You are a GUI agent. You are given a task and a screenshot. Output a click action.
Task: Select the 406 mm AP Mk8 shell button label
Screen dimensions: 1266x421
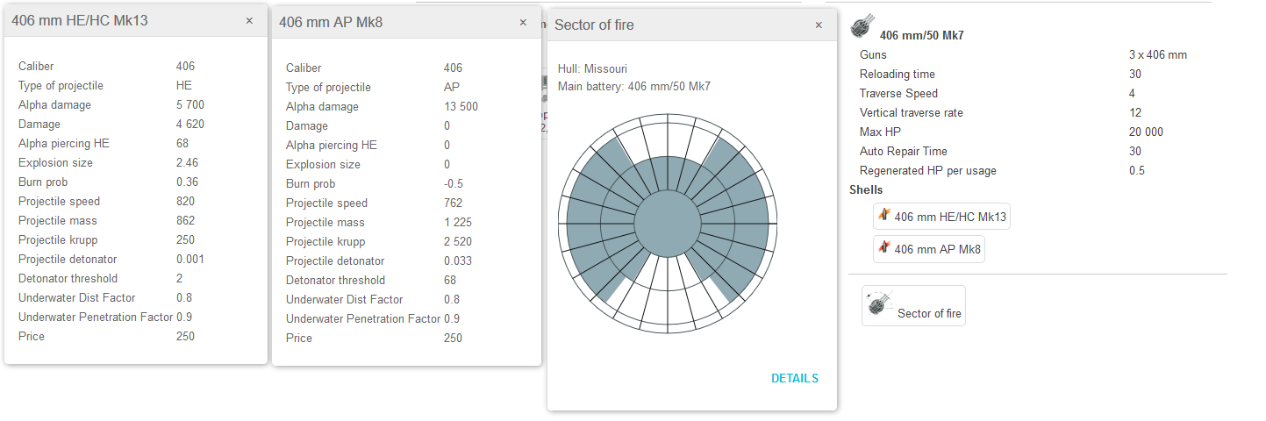(938, 249)
